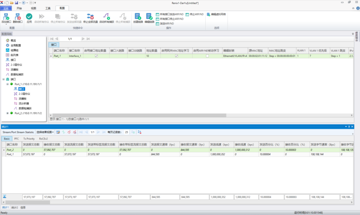Click the 添加接口 (add interface) icon
Screen dimensions: 360x215
(x=6, y=17)
